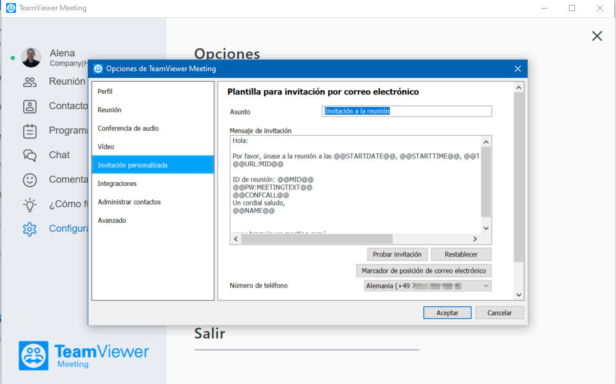Click Alena's profile avatar picture

[31, 58]
